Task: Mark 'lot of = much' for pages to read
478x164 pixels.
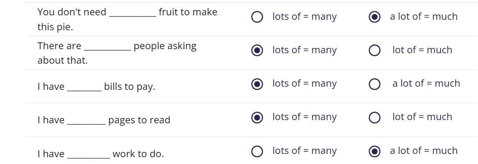Action: [374, 118]
